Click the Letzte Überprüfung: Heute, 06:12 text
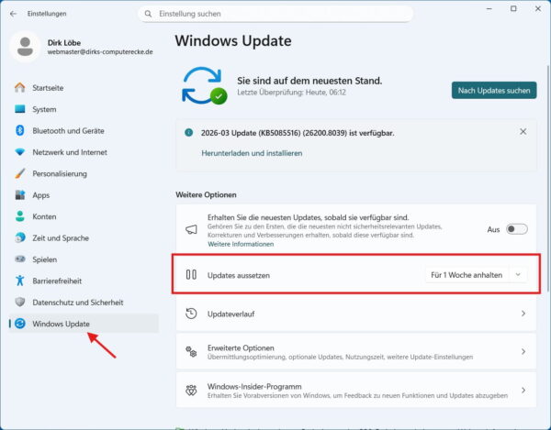 click(291, 93)
